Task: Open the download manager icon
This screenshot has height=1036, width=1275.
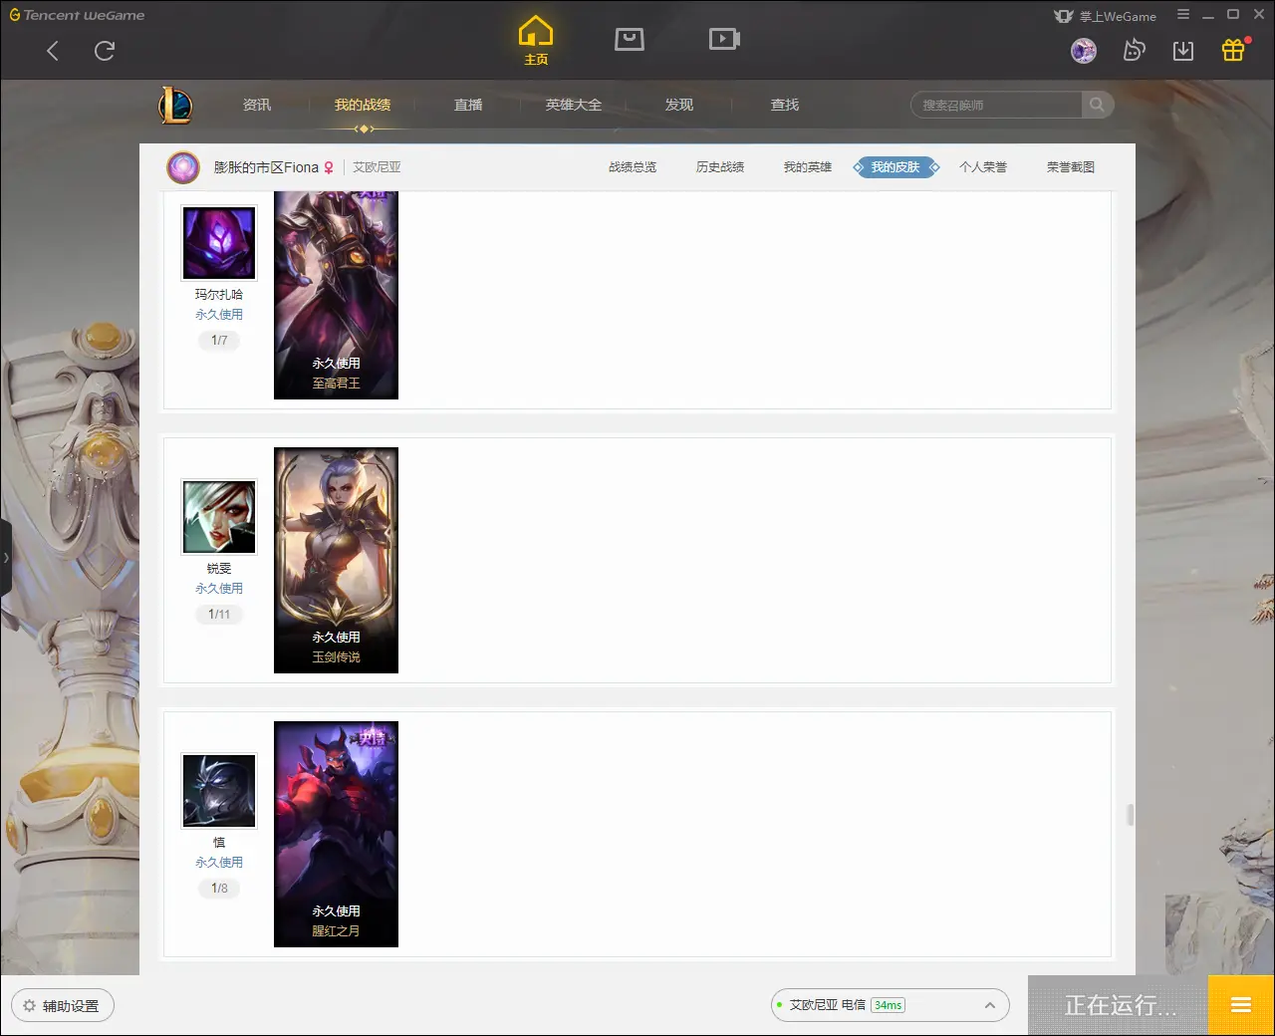Action: [1183, 50]
